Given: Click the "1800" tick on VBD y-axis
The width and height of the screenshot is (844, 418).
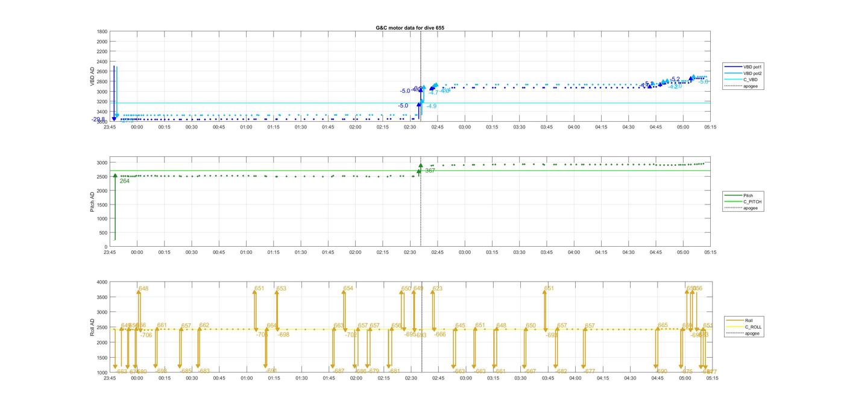Looking at the screenshot, I should click(102, 31).
